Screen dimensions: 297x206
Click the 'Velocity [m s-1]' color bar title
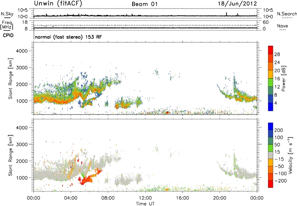(290, 155)
